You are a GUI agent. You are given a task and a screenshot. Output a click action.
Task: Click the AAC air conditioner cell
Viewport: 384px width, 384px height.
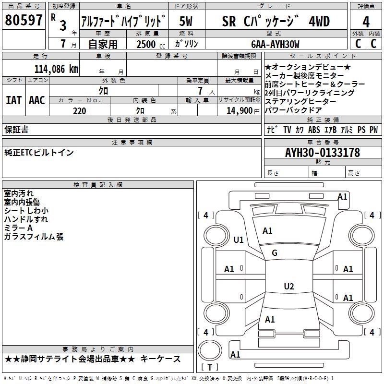37,100
